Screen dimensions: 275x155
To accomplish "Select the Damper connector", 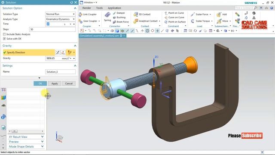I will [119, 13].
